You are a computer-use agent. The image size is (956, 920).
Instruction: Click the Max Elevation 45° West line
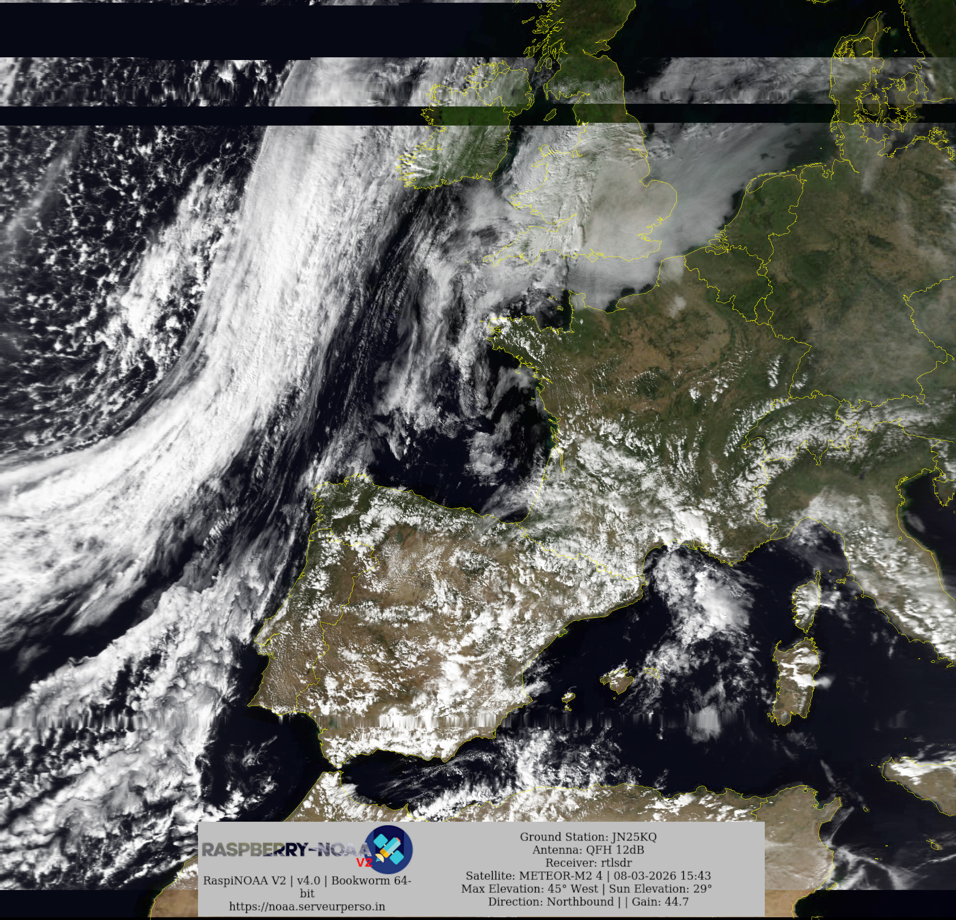(x=586, y=888)
